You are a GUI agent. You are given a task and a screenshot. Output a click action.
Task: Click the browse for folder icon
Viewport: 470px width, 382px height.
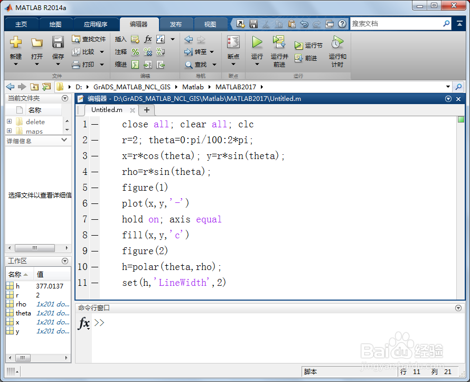pos(46,87)
